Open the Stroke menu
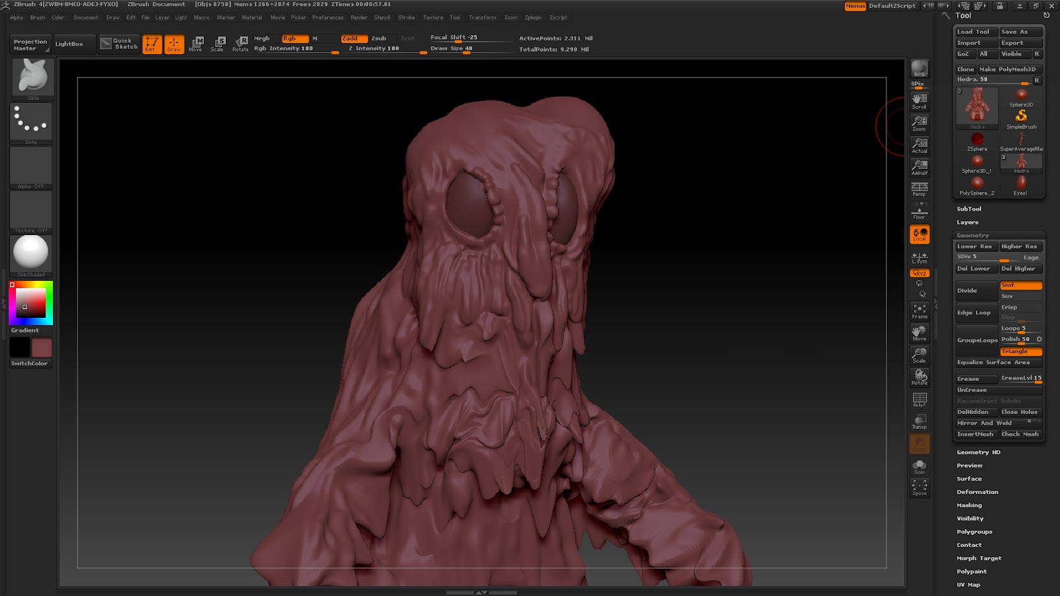The width and height of the screenshot is (1060, 596). (406, 18)
